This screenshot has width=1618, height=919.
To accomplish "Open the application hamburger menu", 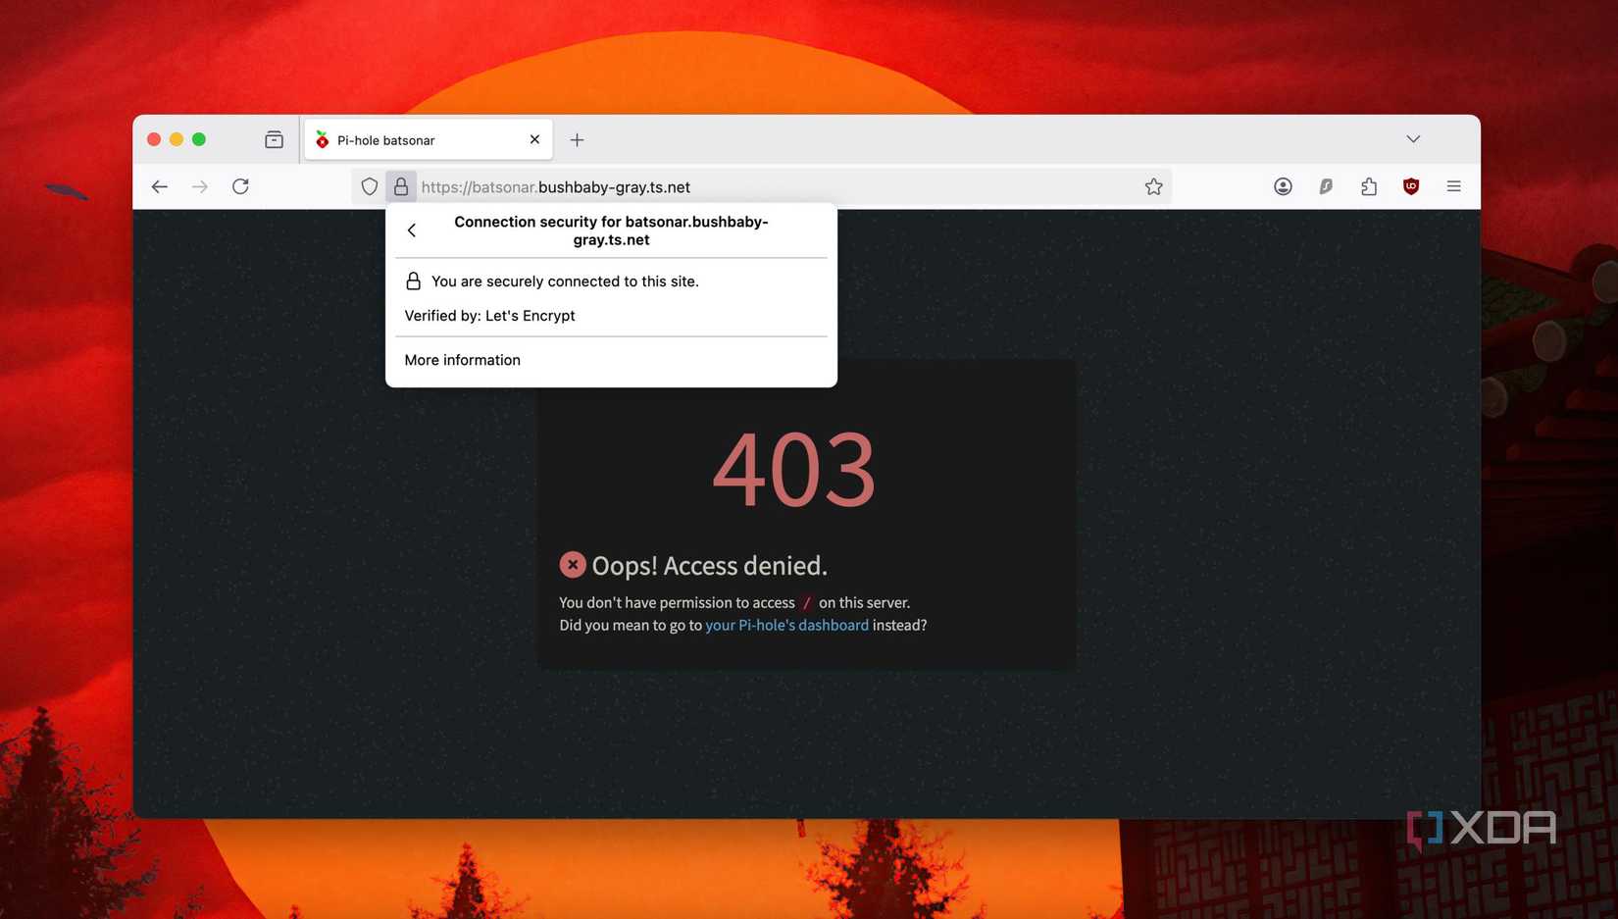I will (x=1454, y=185).
